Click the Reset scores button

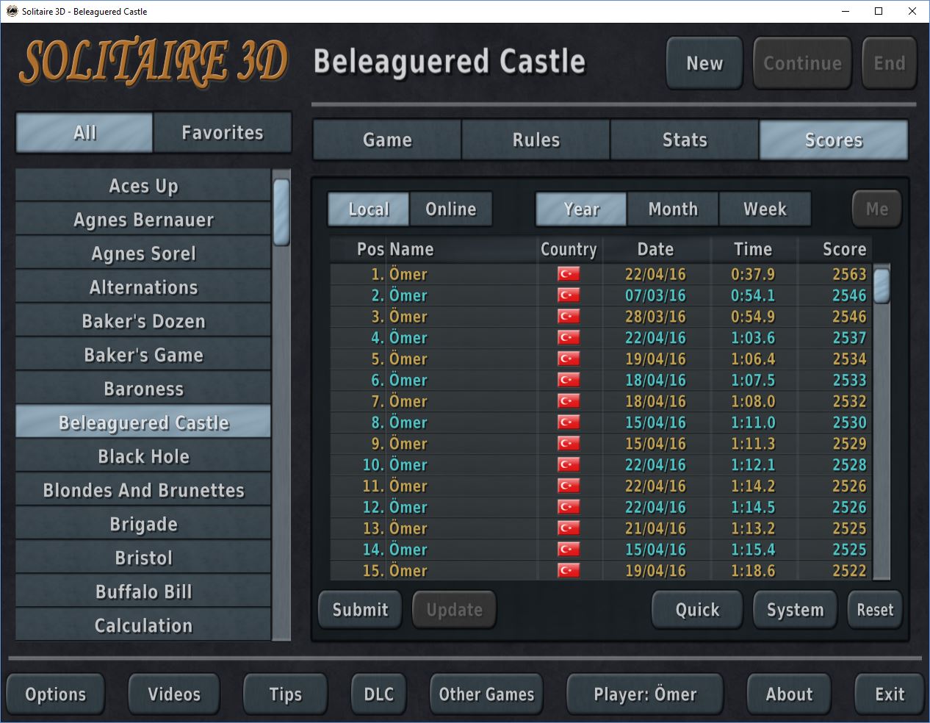(x=875, y=610)
